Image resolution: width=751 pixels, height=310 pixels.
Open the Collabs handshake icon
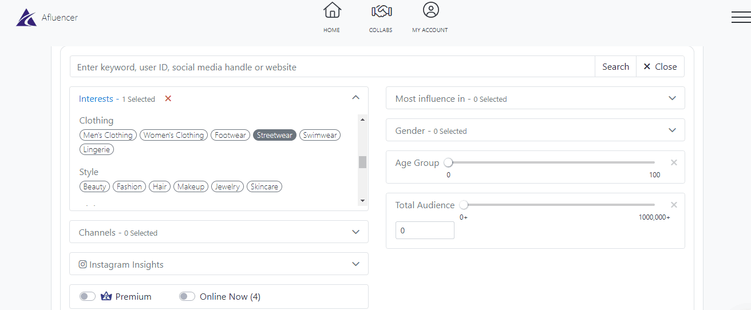coord(381,10)
